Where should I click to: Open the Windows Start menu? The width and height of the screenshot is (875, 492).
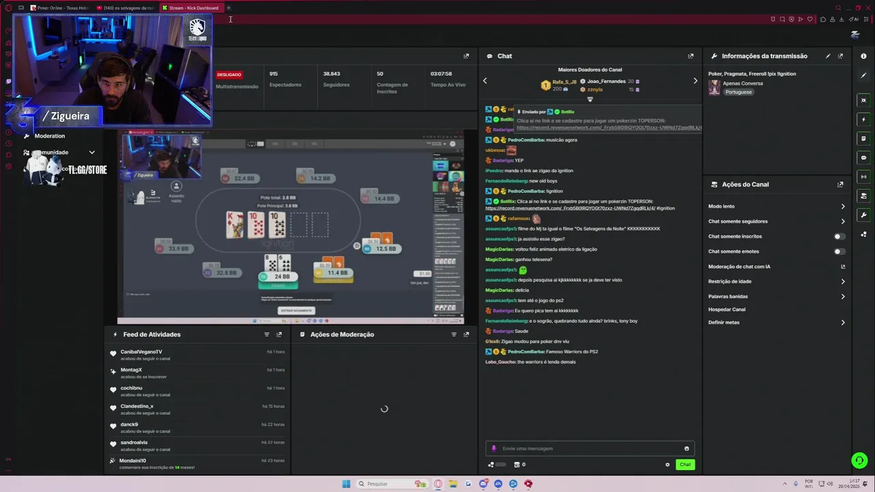coord(346,484)
